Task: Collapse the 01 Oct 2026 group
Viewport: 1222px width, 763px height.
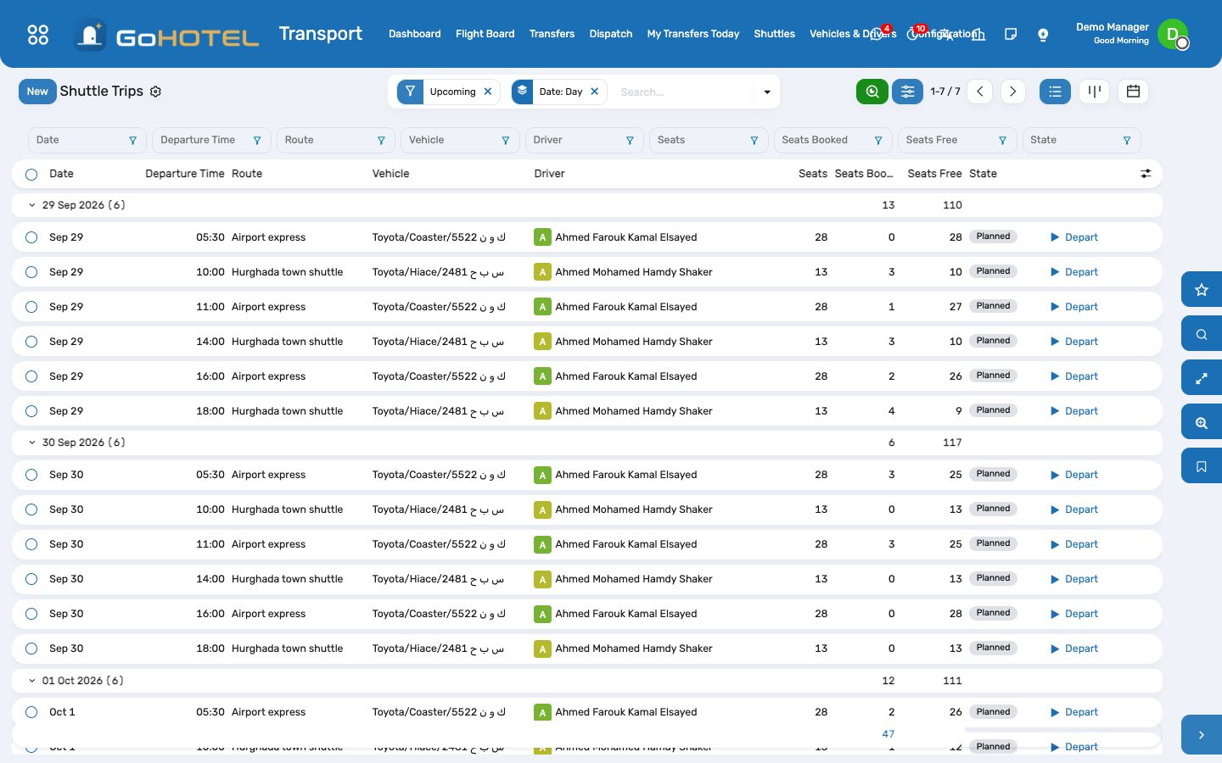Action: pos(32,681)
